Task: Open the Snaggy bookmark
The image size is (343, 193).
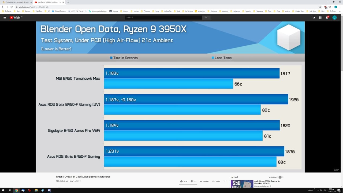Action: coord(114,11)
